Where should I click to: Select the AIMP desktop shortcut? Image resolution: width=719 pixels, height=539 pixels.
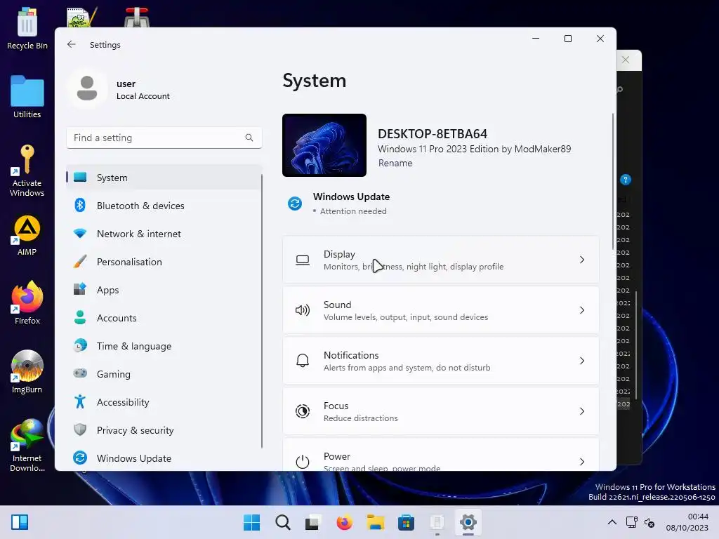(27, 236)
